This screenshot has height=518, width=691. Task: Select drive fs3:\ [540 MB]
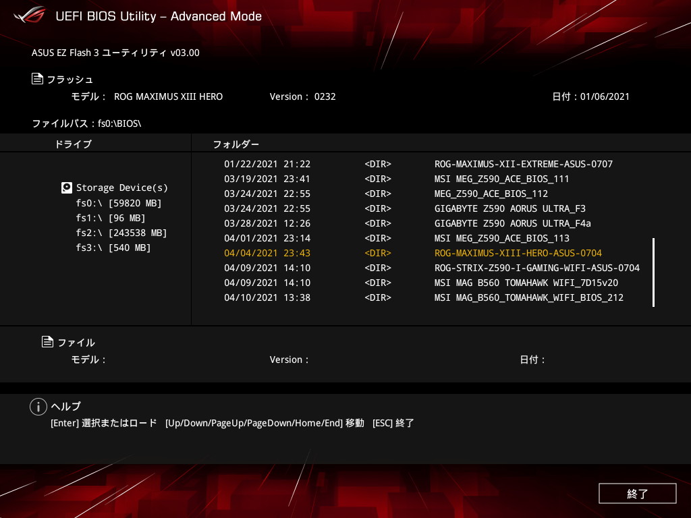pyautogui.click(x=113, y=248)
